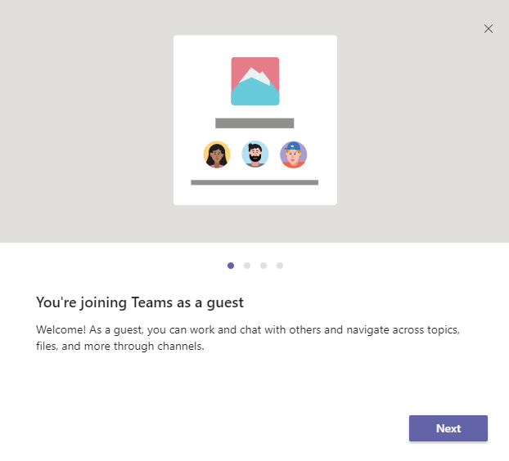The image size is (509, 461).
Task: Click the avatar wearing a blue cap
Action: [293, 154]
